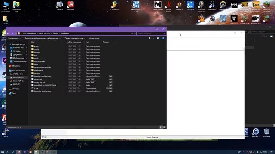Click the Minecraft search field
275x154 pixels.
[x=151, y=33]
